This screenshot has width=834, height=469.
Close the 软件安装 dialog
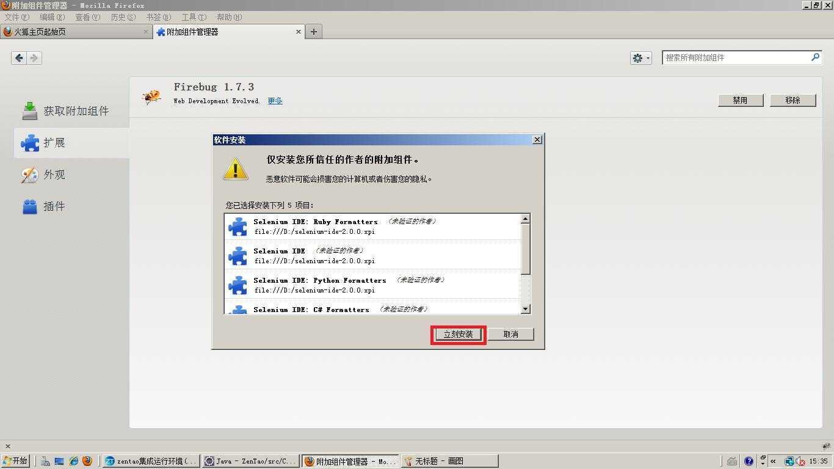pyautogui.click(x=537, y=140)
